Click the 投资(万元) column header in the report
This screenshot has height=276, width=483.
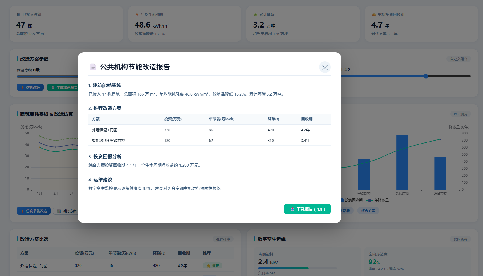click(x=173, y=119)
